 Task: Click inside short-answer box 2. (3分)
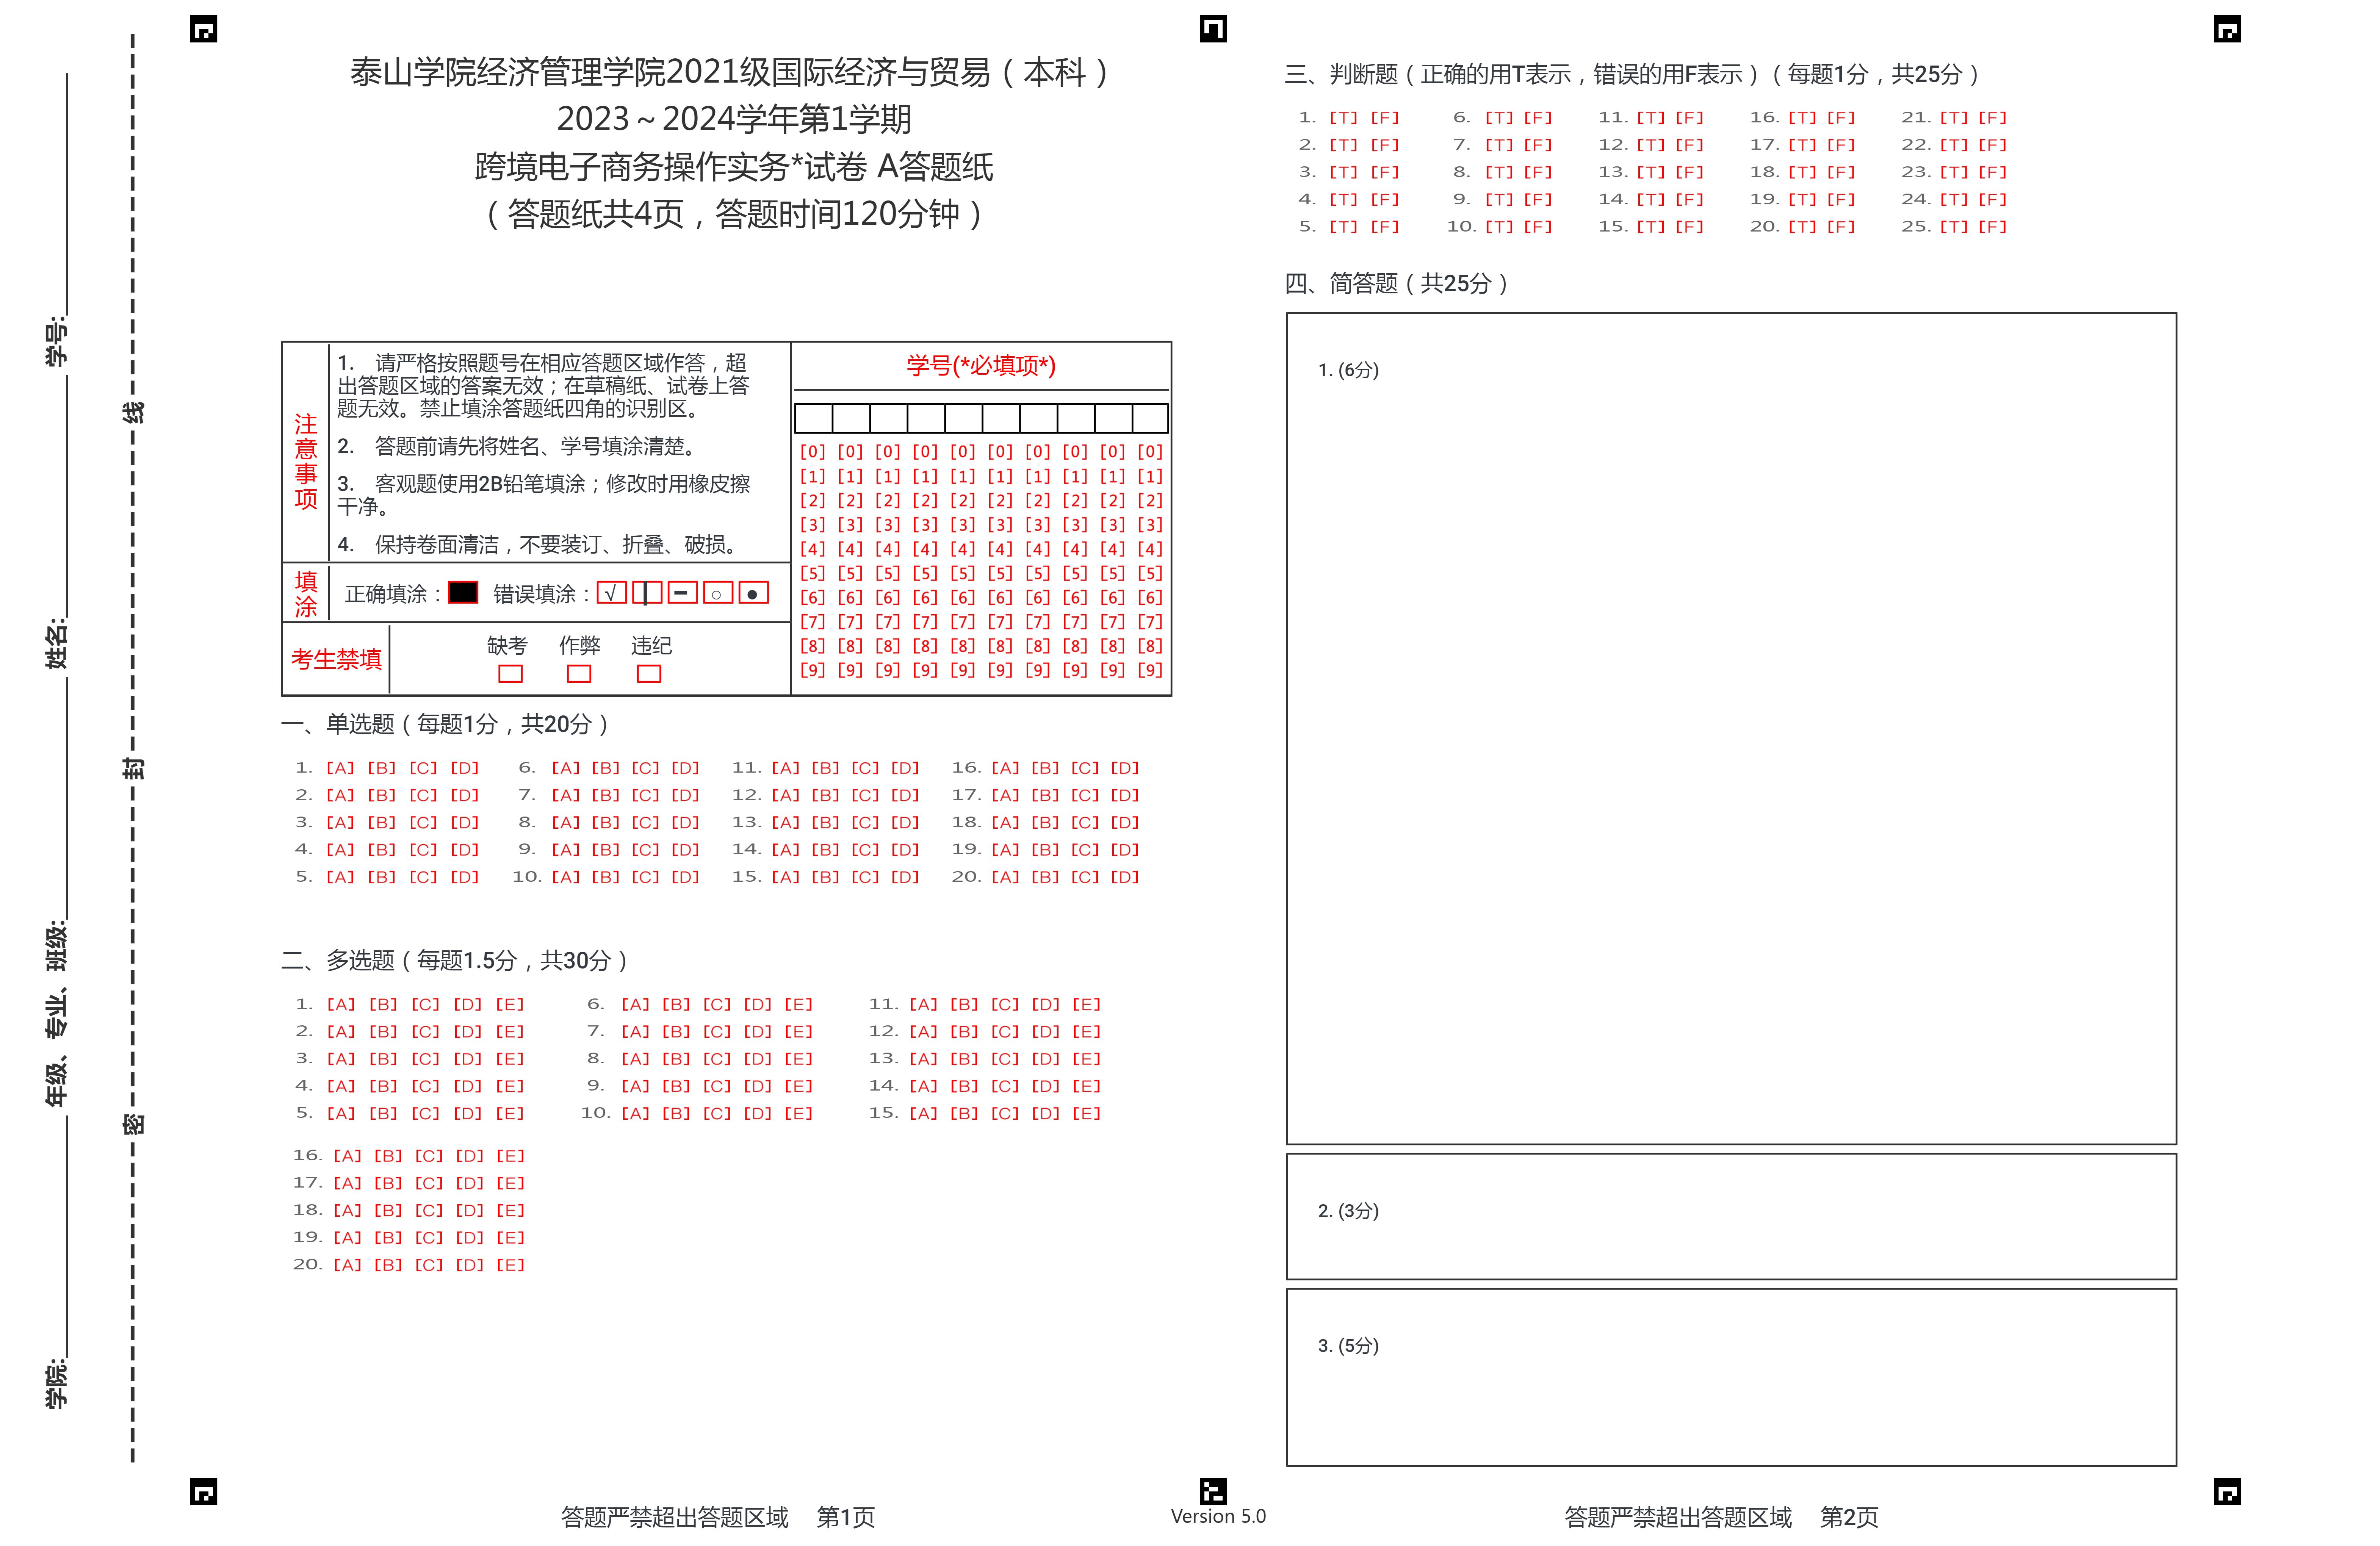pos(1731,1216)
